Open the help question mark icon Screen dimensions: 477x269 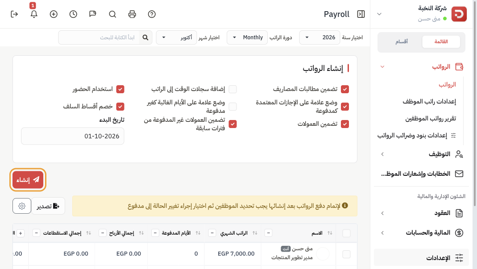[152, 14]
